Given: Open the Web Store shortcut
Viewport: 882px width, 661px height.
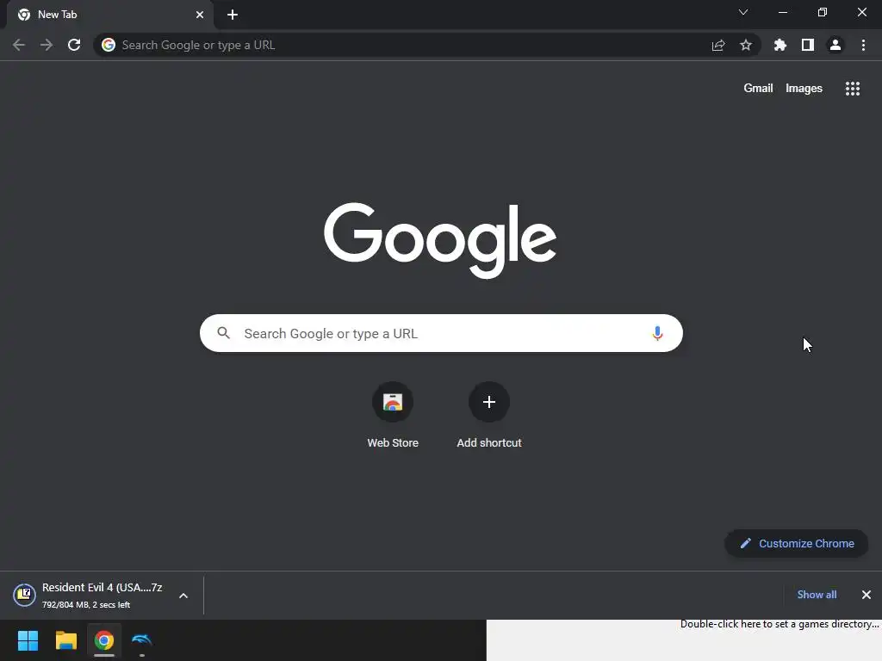Looking at the screenshot, I should (x=393, y=416).
